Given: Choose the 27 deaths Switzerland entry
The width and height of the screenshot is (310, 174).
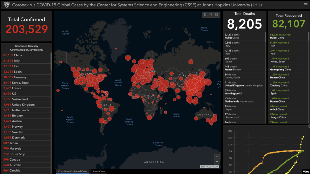Looking at the screenshot, I should click(x=244, y=116).
